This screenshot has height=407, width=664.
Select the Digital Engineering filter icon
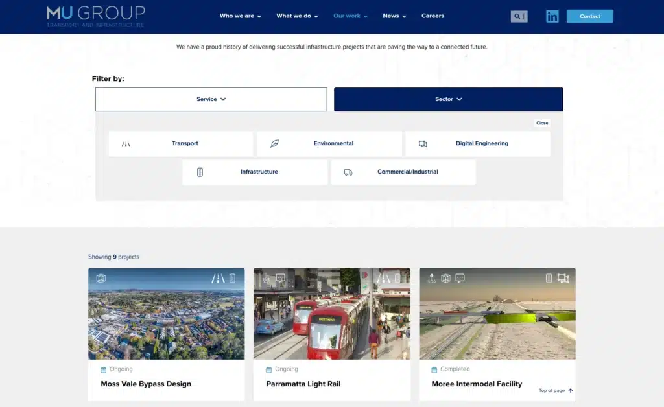423,143
